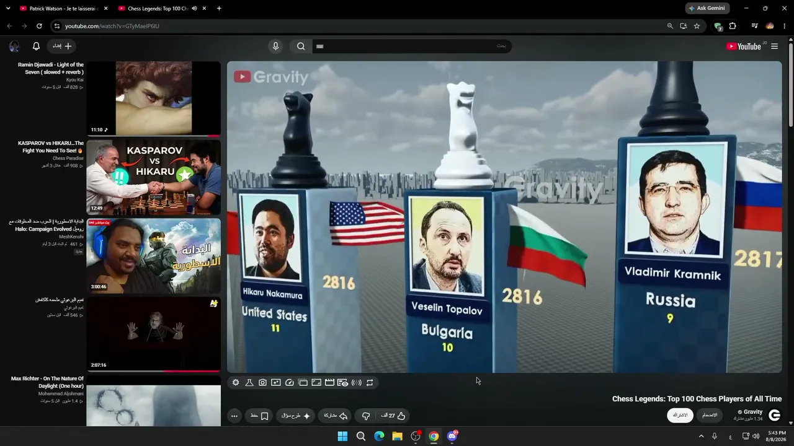Open File Explorer from the taskbar
The image size is (794, 446).
397,436
